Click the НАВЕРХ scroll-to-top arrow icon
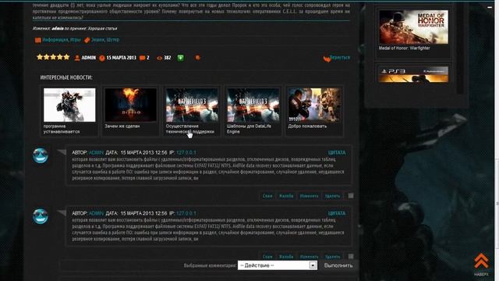The height and width of the screenshot is (281, 499). click(x=481, y=261)
